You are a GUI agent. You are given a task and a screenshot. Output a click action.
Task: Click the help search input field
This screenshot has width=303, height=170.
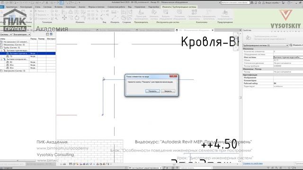[x=235, y=3]
